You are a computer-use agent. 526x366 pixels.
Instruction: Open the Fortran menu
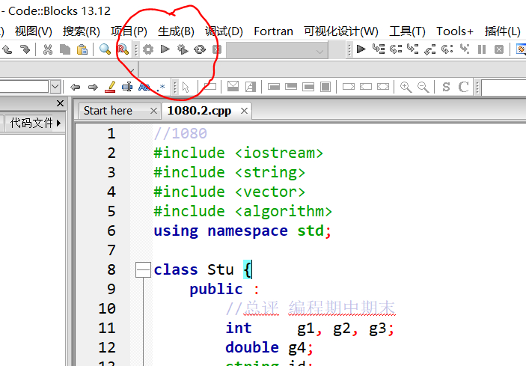273,31
